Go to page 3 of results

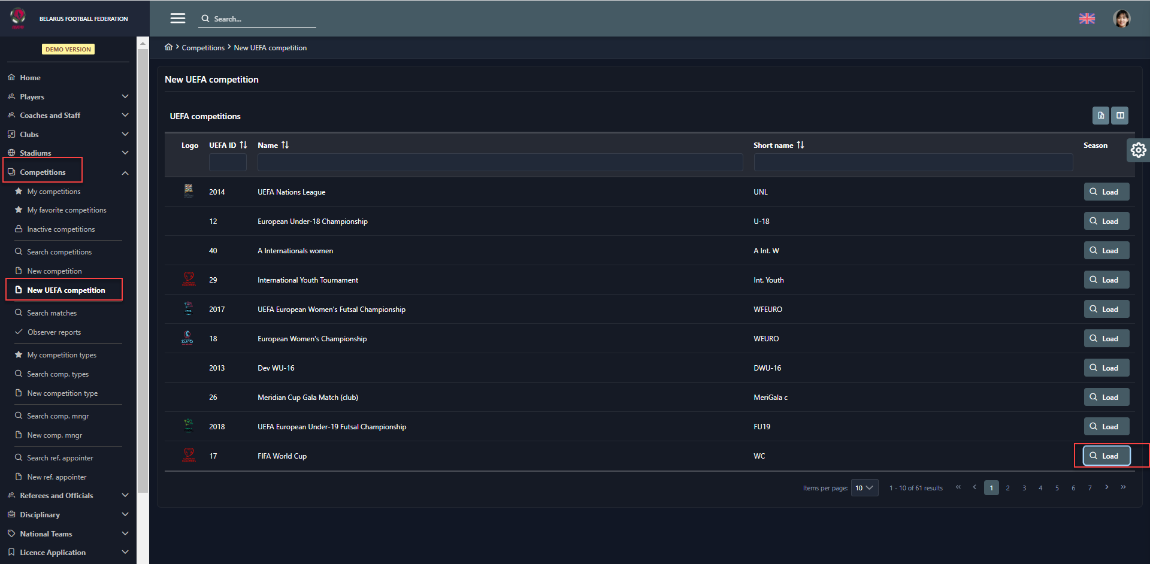[x=1024, y=488]
